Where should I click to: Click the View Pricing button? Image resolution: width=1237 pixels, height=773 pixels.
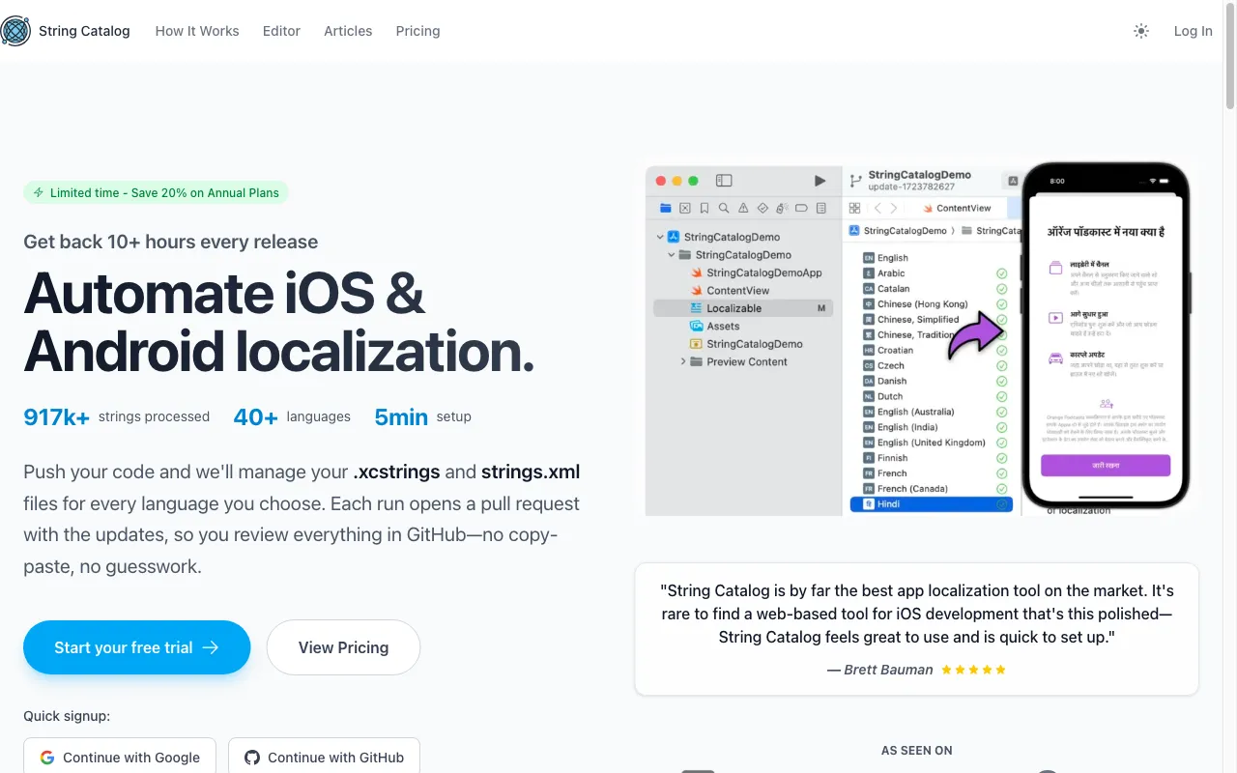click(343, 647)
